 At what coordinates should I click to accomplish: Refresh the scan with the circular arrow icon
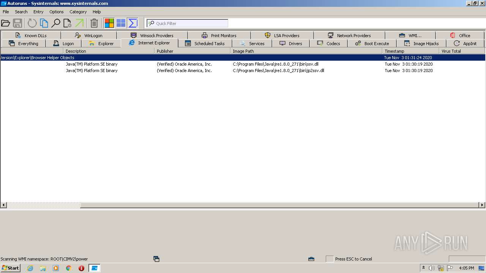pos(32,24)
